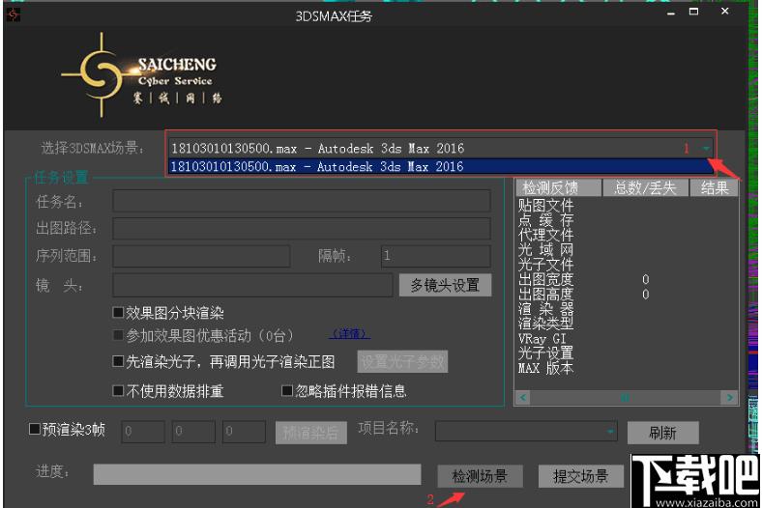Select 光子设置 row
This screenshot has width=762, height=508.
point(545,353)
